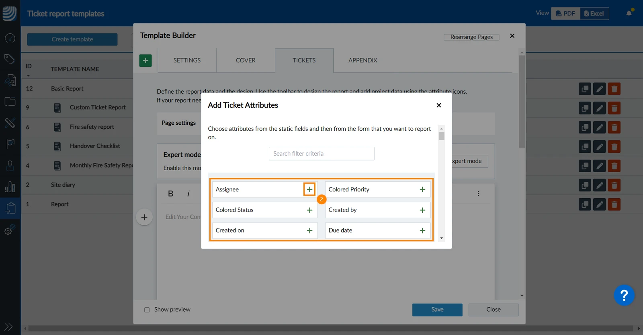Click the Template Builder vertical scrollbar
This screenshot has height=335, width=643.
[x=522, y=102]
